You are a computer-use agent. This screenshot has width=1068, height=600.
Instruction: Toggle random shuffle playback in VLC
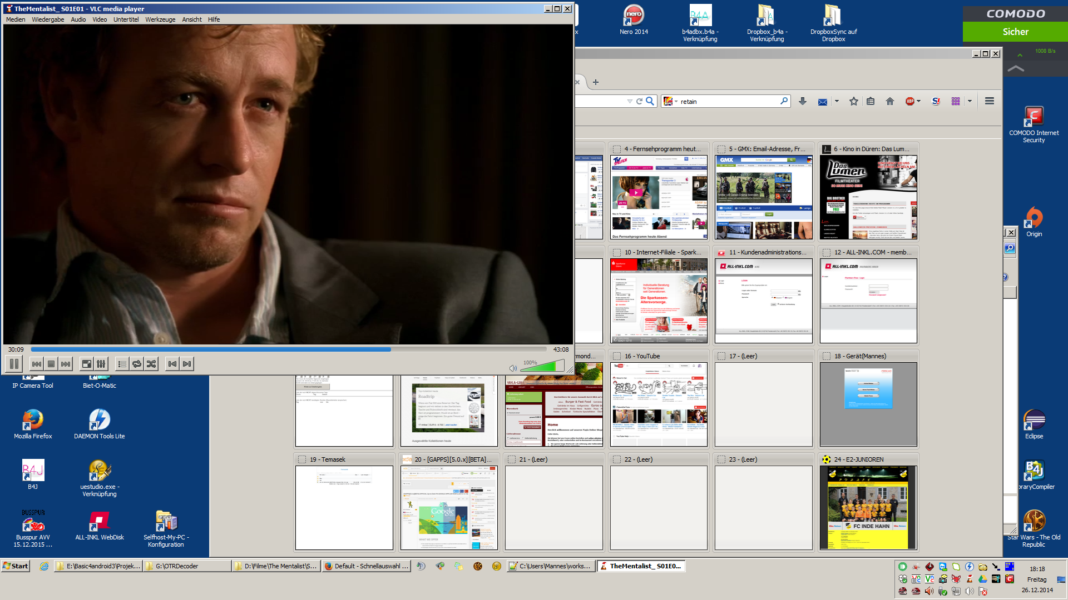[x=151, y=364]
